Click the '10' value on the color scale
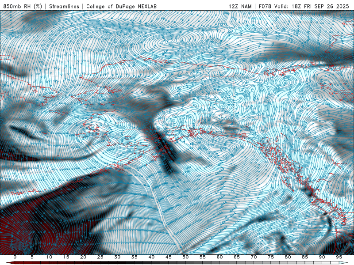This screenshot has height=265, width=354. (49, 257)
